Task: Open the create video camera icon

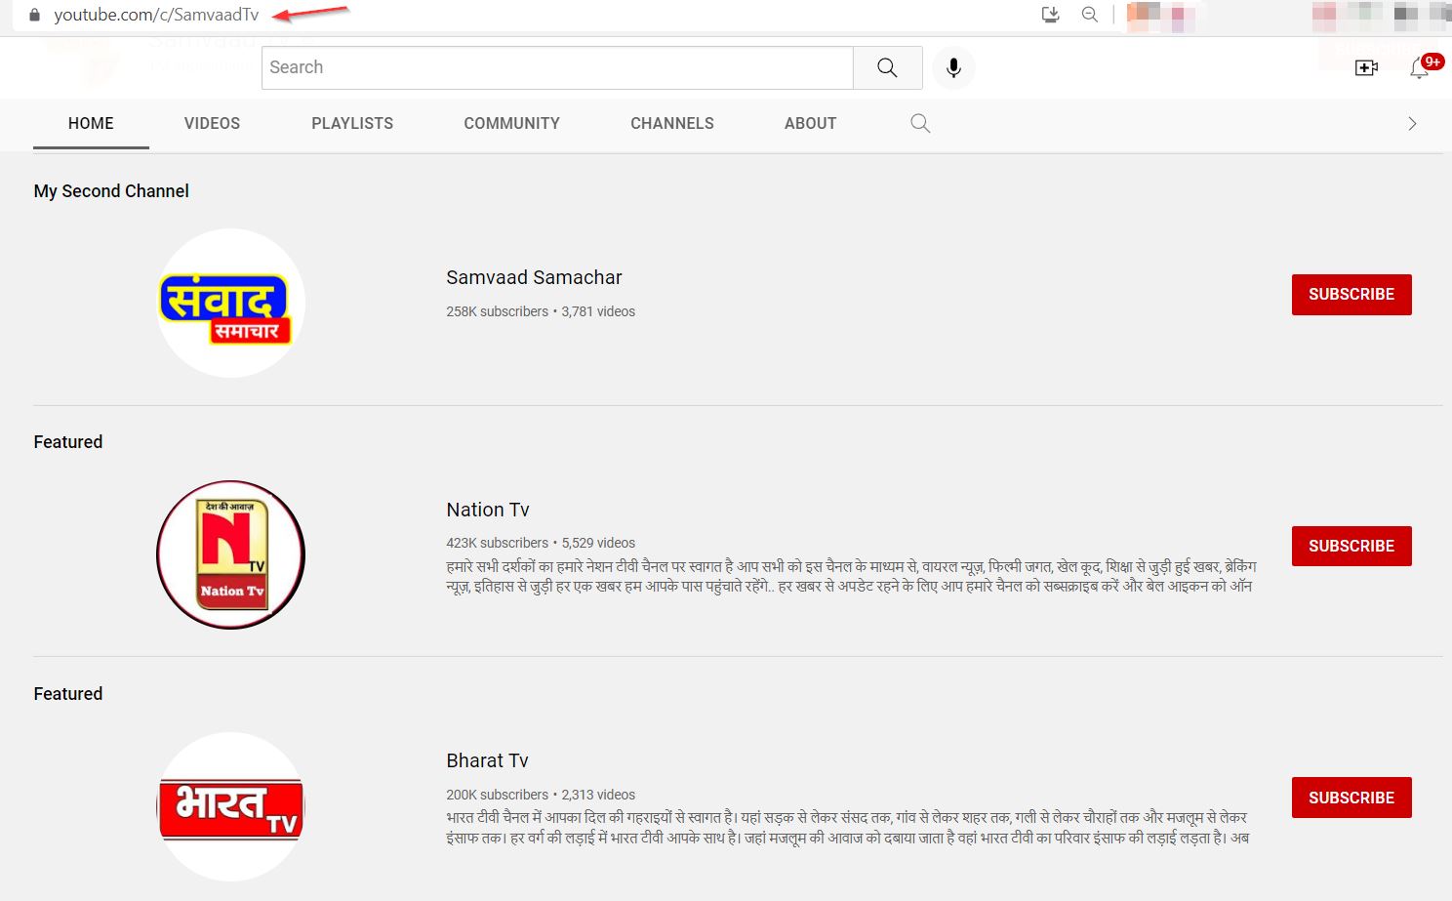Action: (1366, 67)
